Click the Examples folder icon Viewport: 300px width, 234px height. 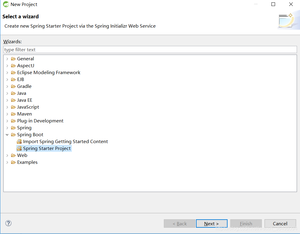pos(13,162)
